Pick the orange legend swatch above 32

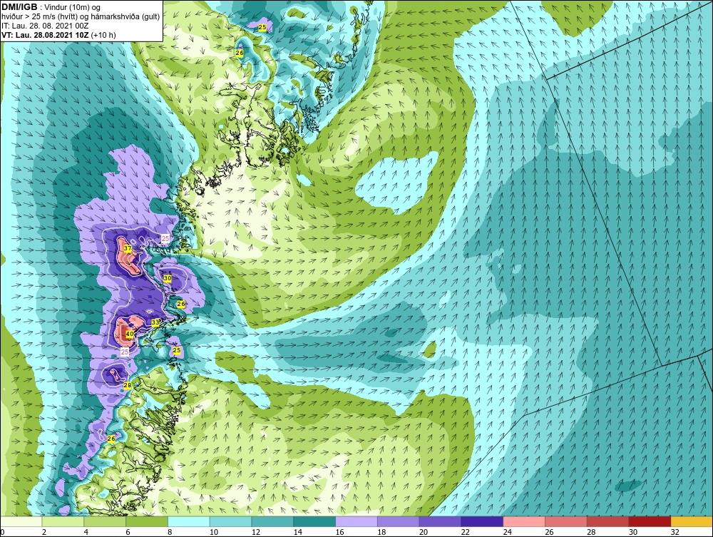coord(692,521)
